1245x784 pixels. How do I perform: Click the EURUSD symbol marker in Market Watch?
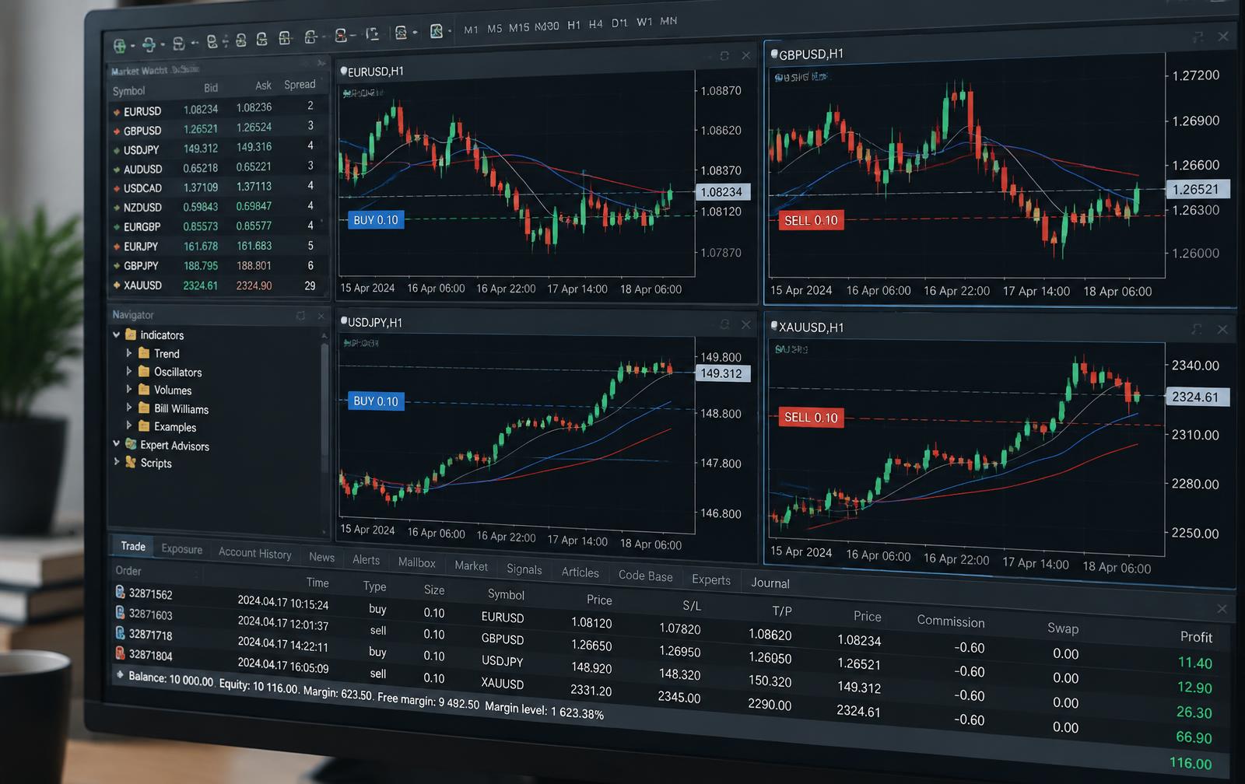(x=117, y=112)
